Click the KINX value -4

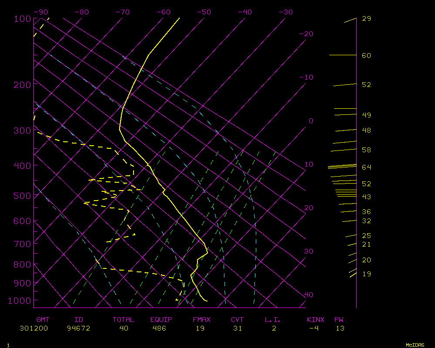[314, 328]
